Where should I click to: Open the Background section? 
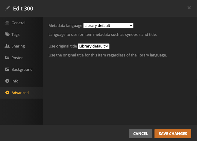click(x=22, y=69)
